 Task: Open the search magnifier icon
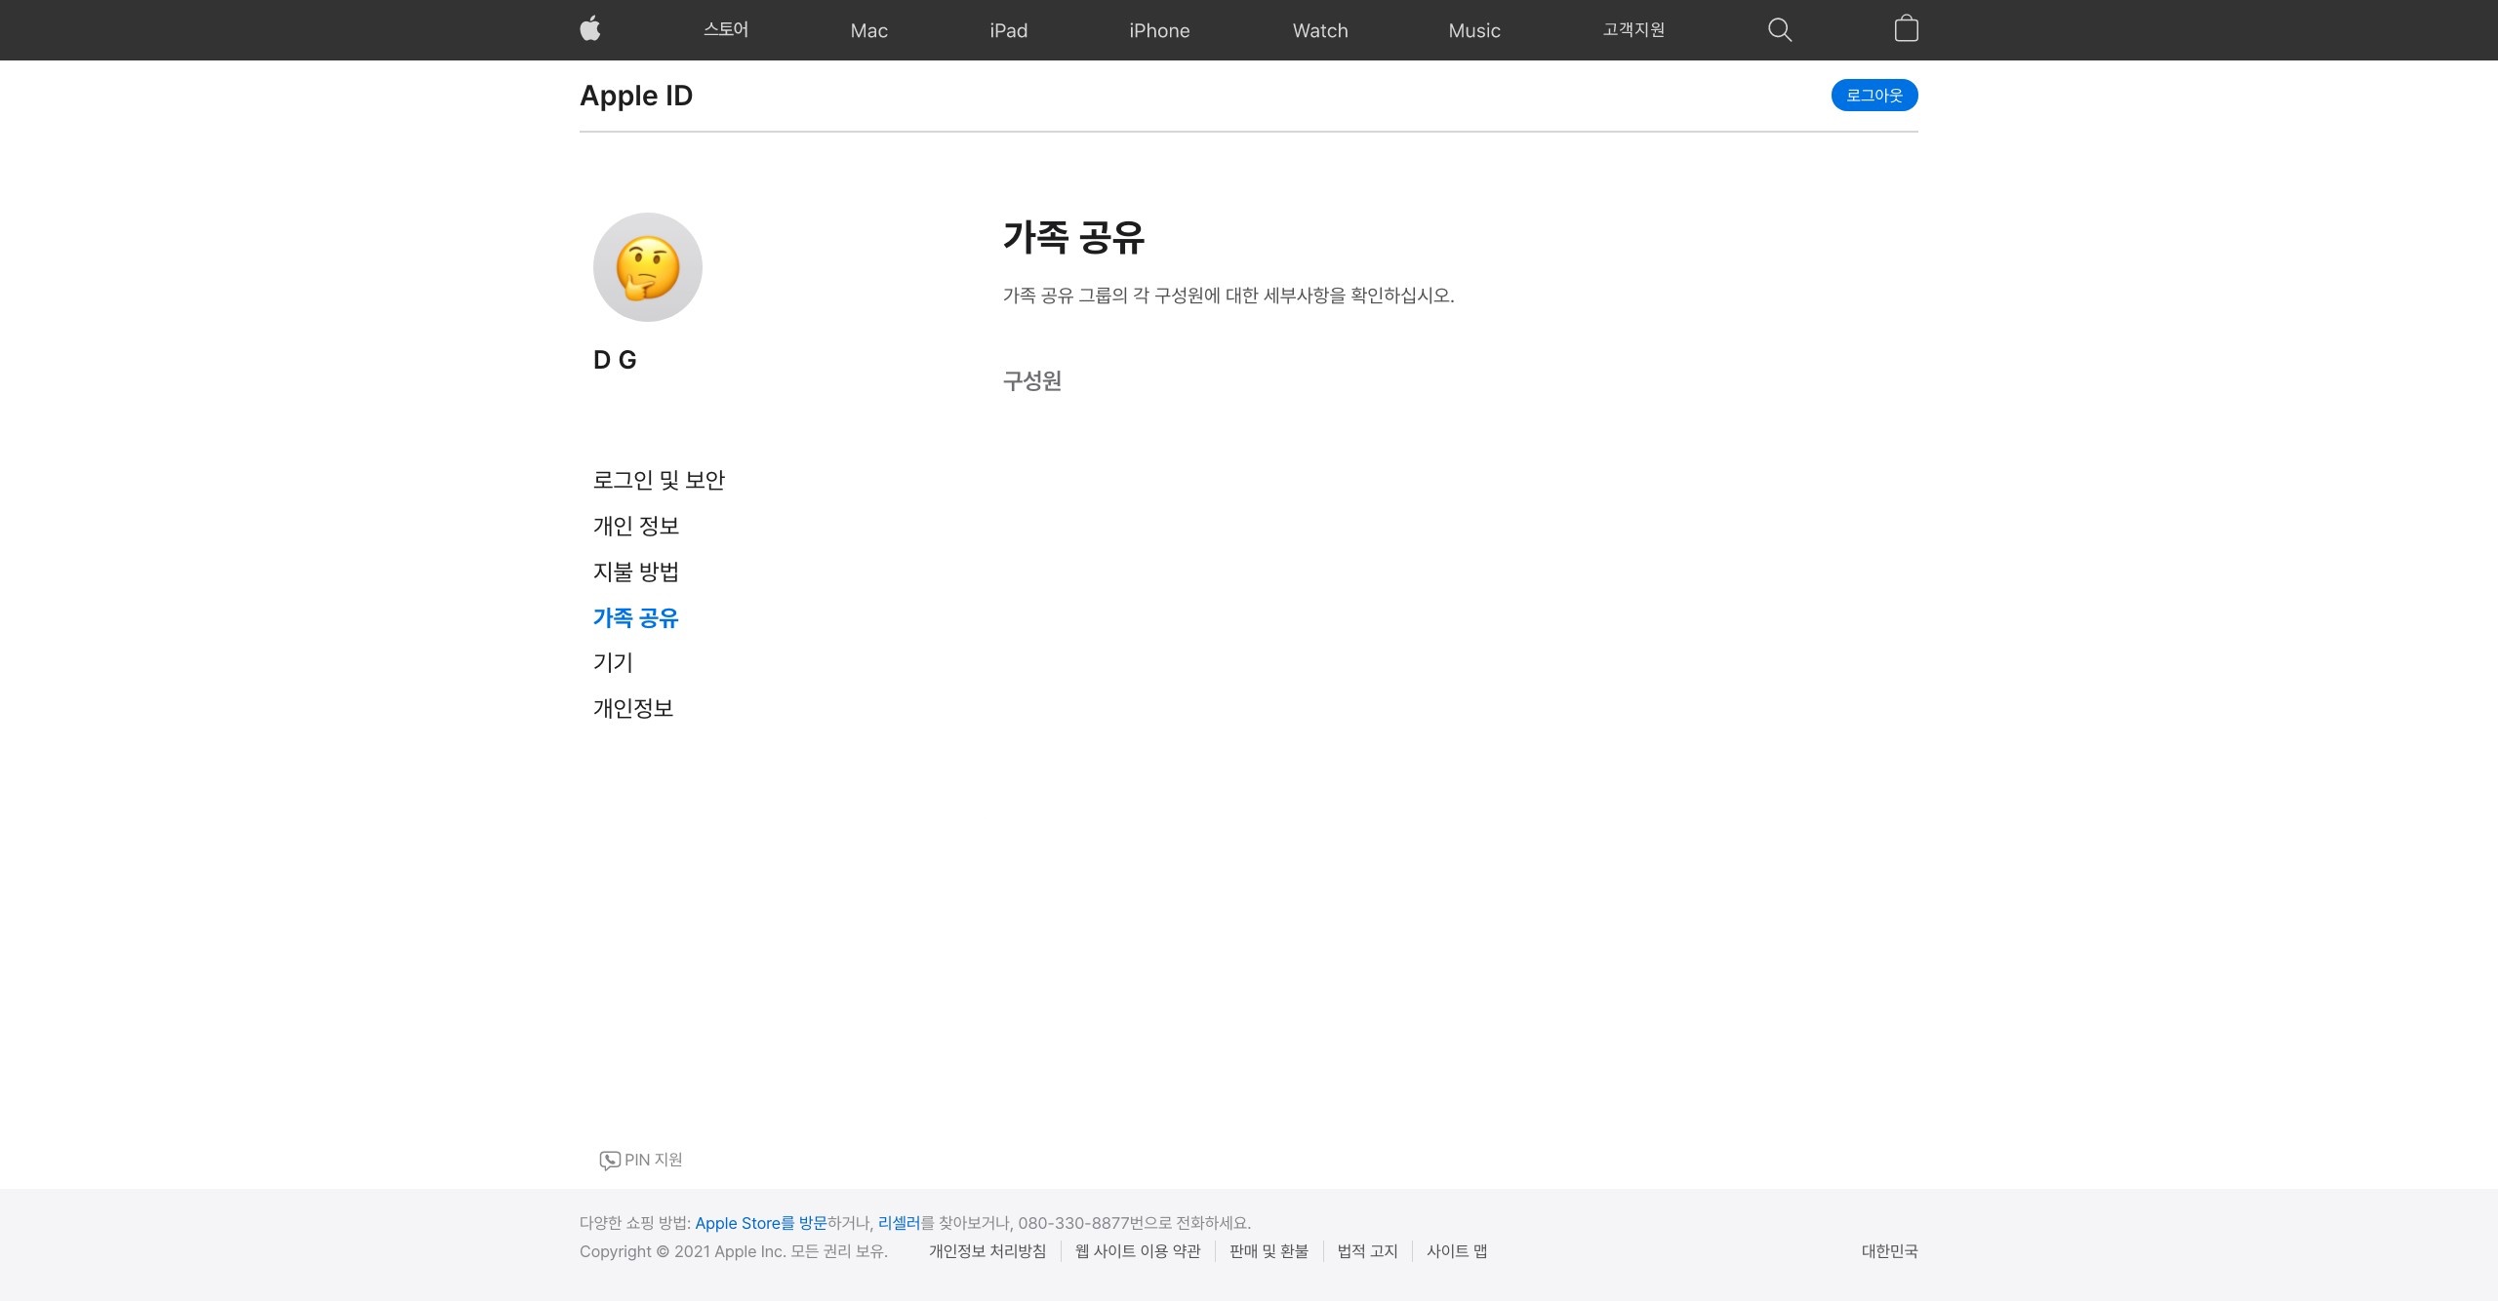[1780, 30]
